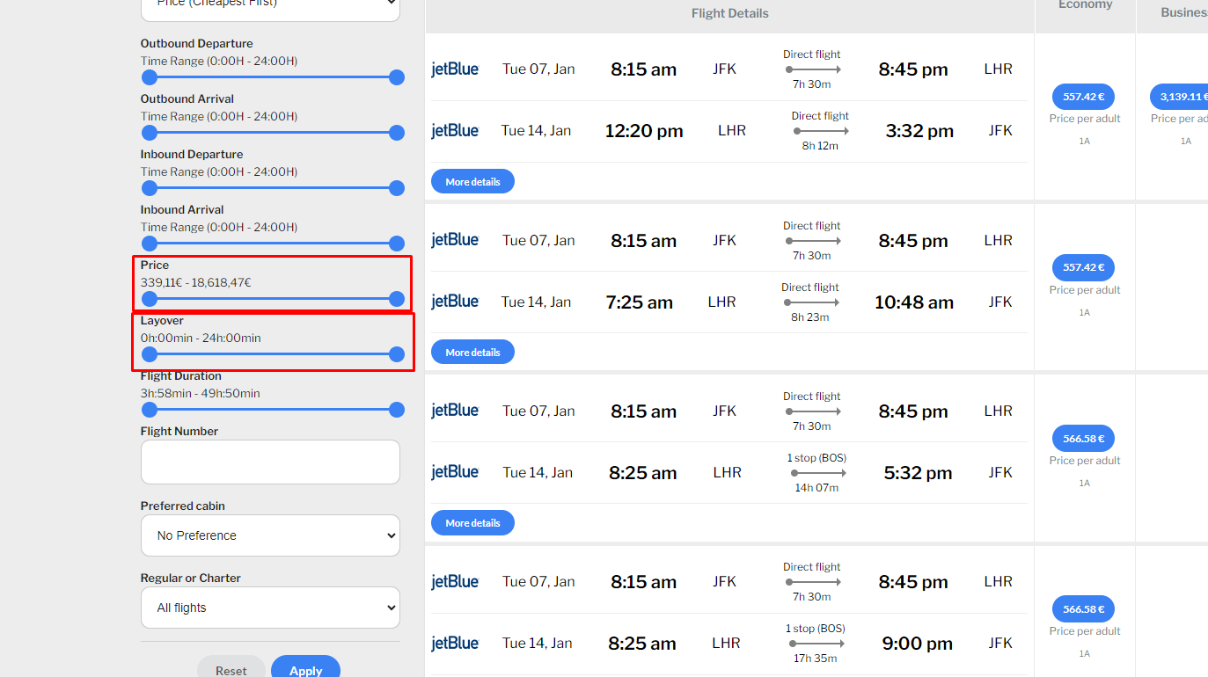Click the 9:00 pm arrival time
The height and width of the screenshot is (677, 1208).
point(918,644)
